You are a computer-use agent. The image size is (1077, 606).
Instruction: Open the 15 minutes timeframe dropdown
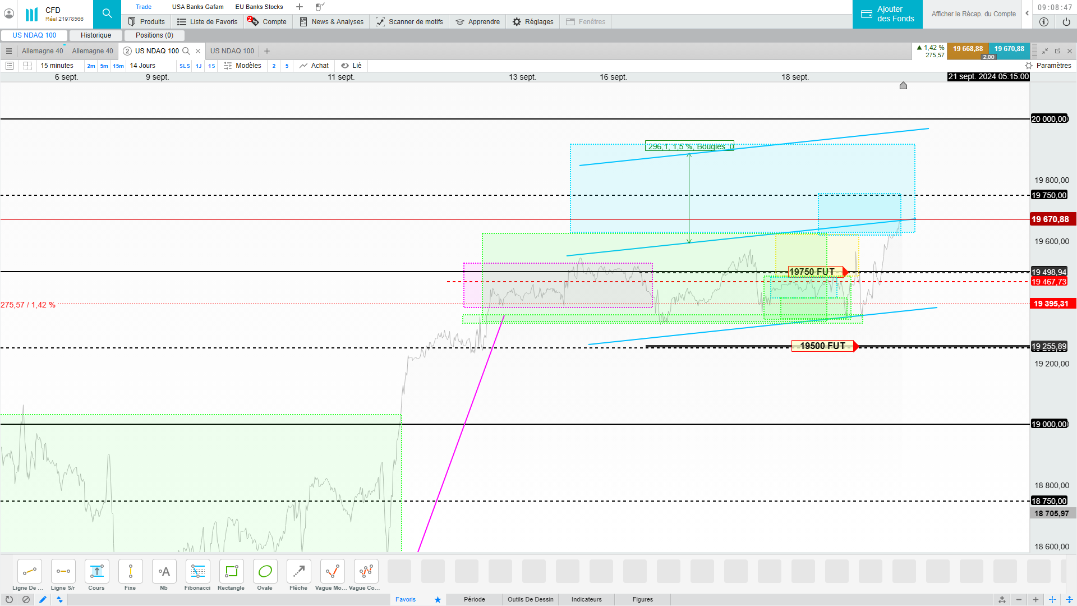(x=57, y=66)
